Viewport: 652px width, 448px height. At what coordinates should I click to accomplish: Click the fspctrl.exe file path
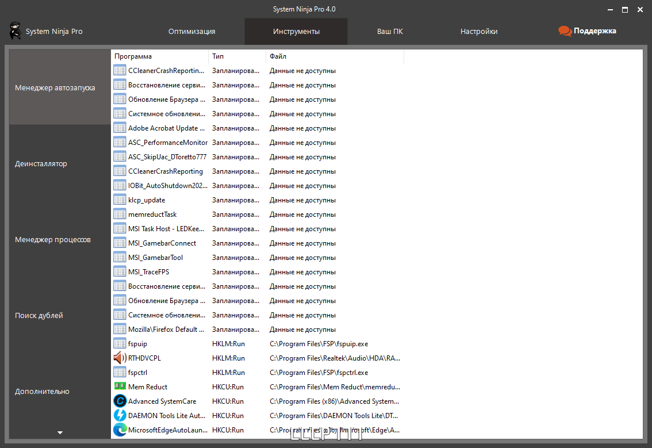point(319,372)
